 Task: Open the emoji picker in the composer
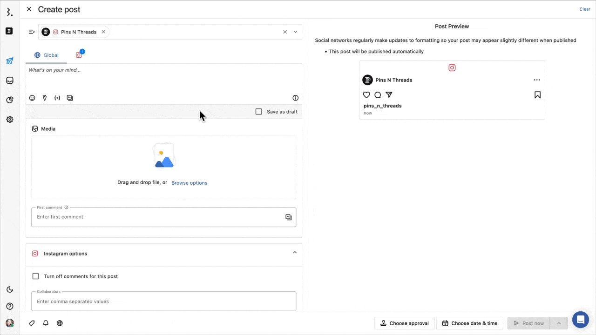[x=32, y=98]
